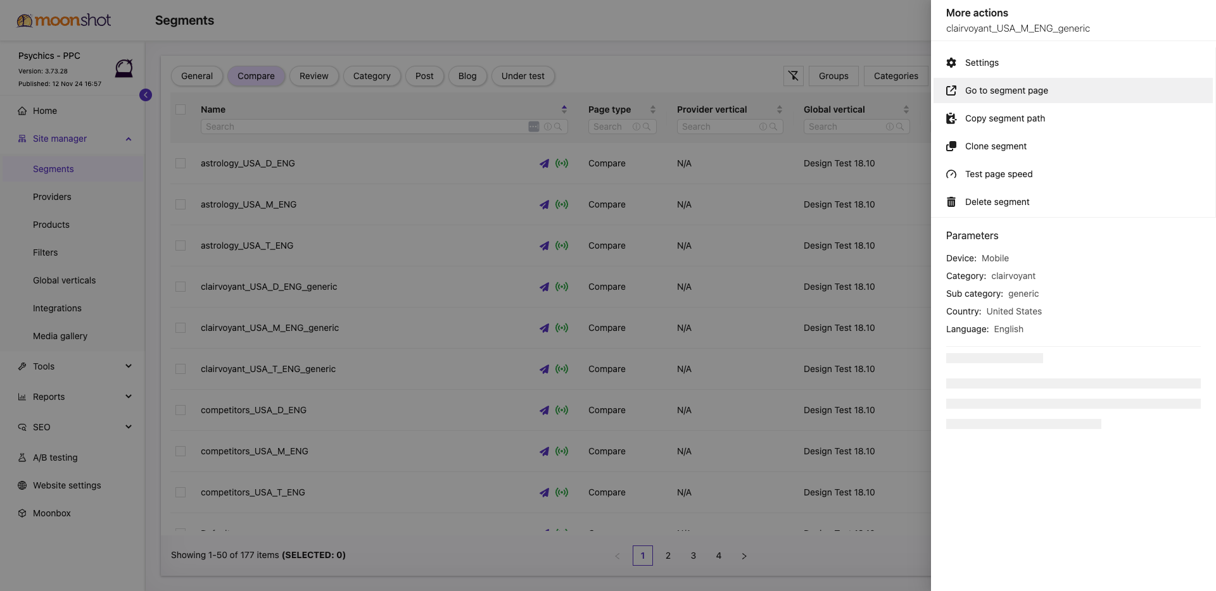
Task: Check the box for clairvoyant_USA_D_ENG_generic
Action: tap(180, 287)
